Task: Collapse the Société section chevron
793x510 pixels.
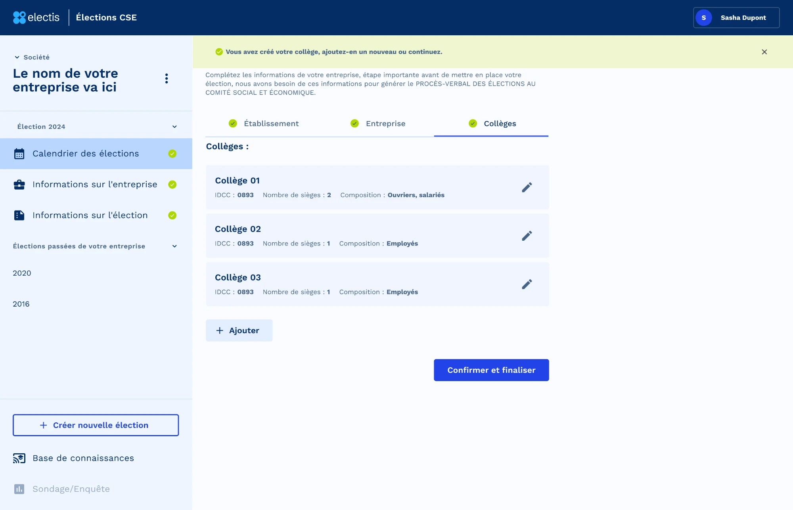Action: pyautogui.click(x=17, y=57)
